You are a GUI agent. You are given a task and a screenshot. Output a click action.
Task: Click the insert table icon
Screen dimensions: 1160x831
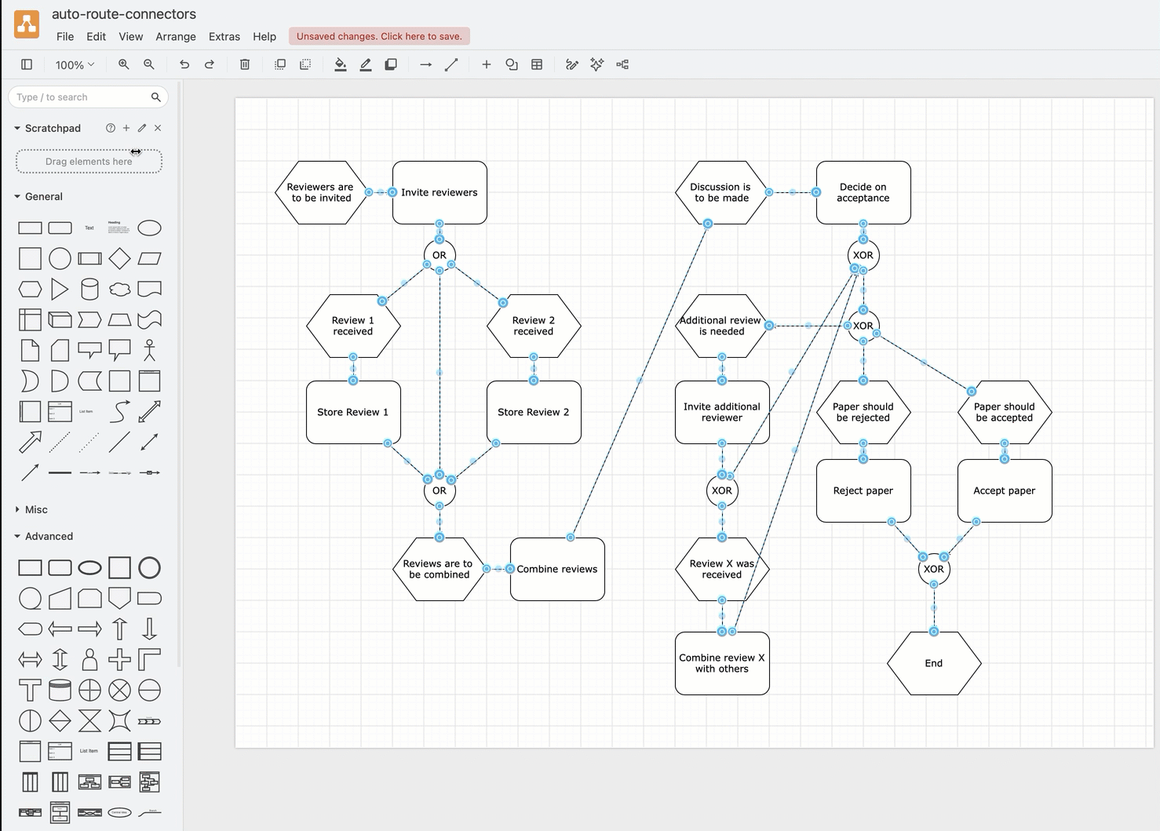pyautogui.click(x=537, y=64)
